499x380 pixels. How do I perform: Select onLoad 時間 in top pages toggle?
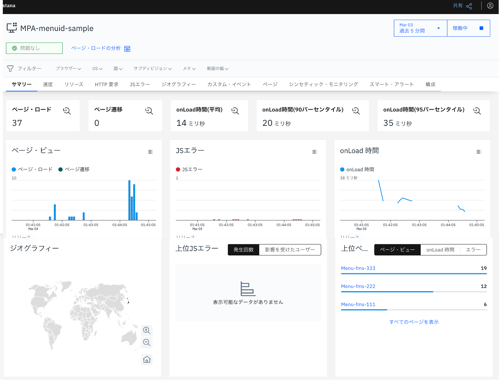tap(440, 250)
